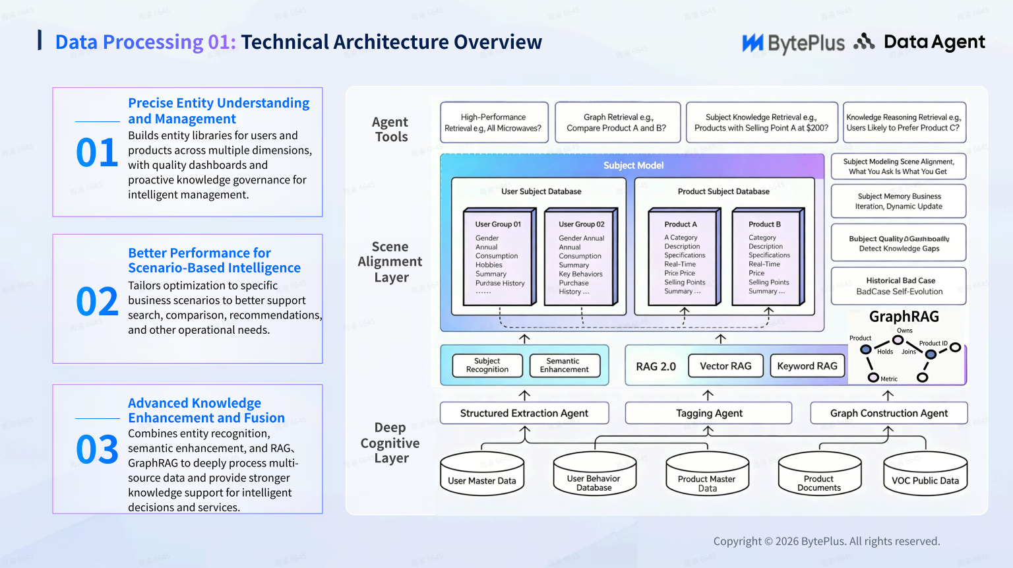Click the Subject Recognition box
The width and height of the screenshot is (1013, 568).
pos(487,365)
